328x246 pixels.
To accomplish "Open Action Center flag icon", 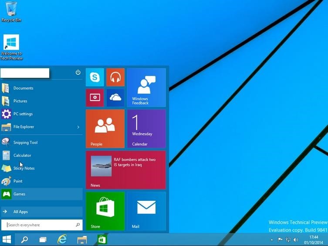I will (280, 239).
